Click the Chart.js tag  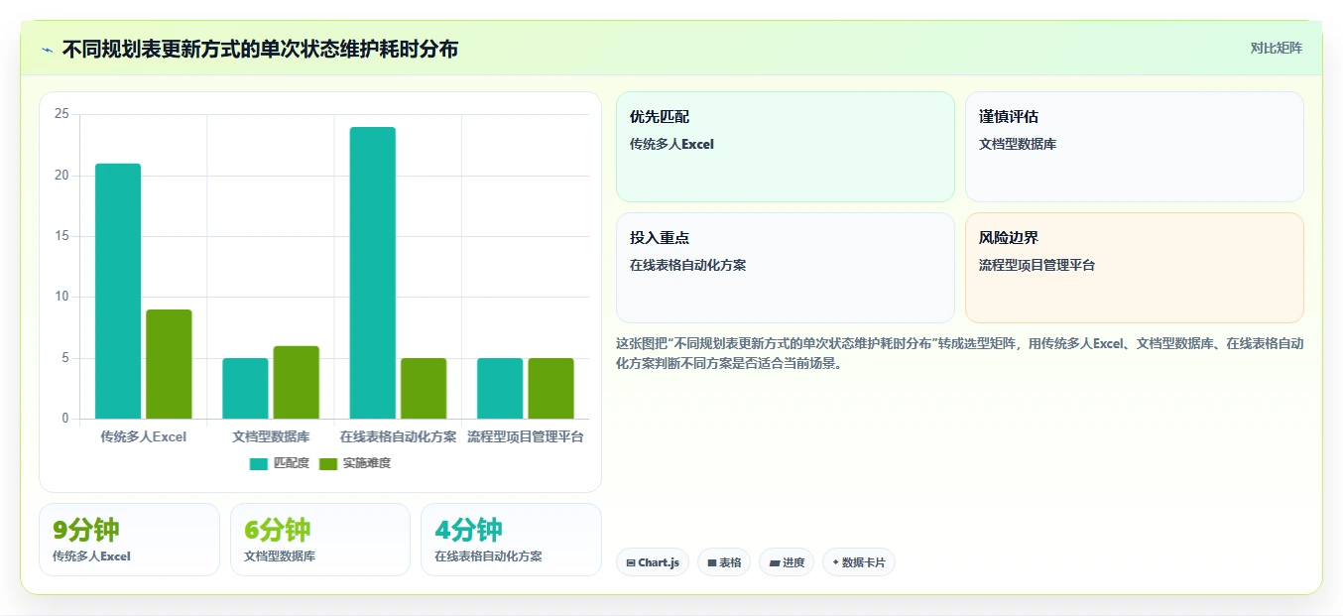[653, 562]
